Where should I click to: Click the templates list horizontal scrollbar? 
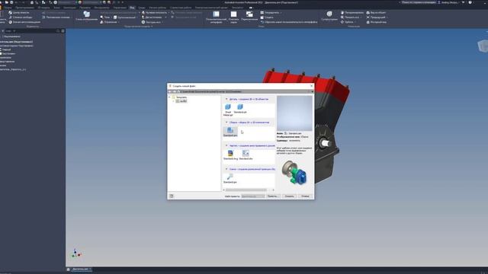[x=246, y=190]
